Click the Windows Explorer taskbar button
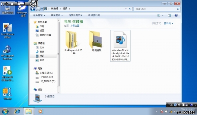The image size is (197, 115). click(x=29, y=111)
